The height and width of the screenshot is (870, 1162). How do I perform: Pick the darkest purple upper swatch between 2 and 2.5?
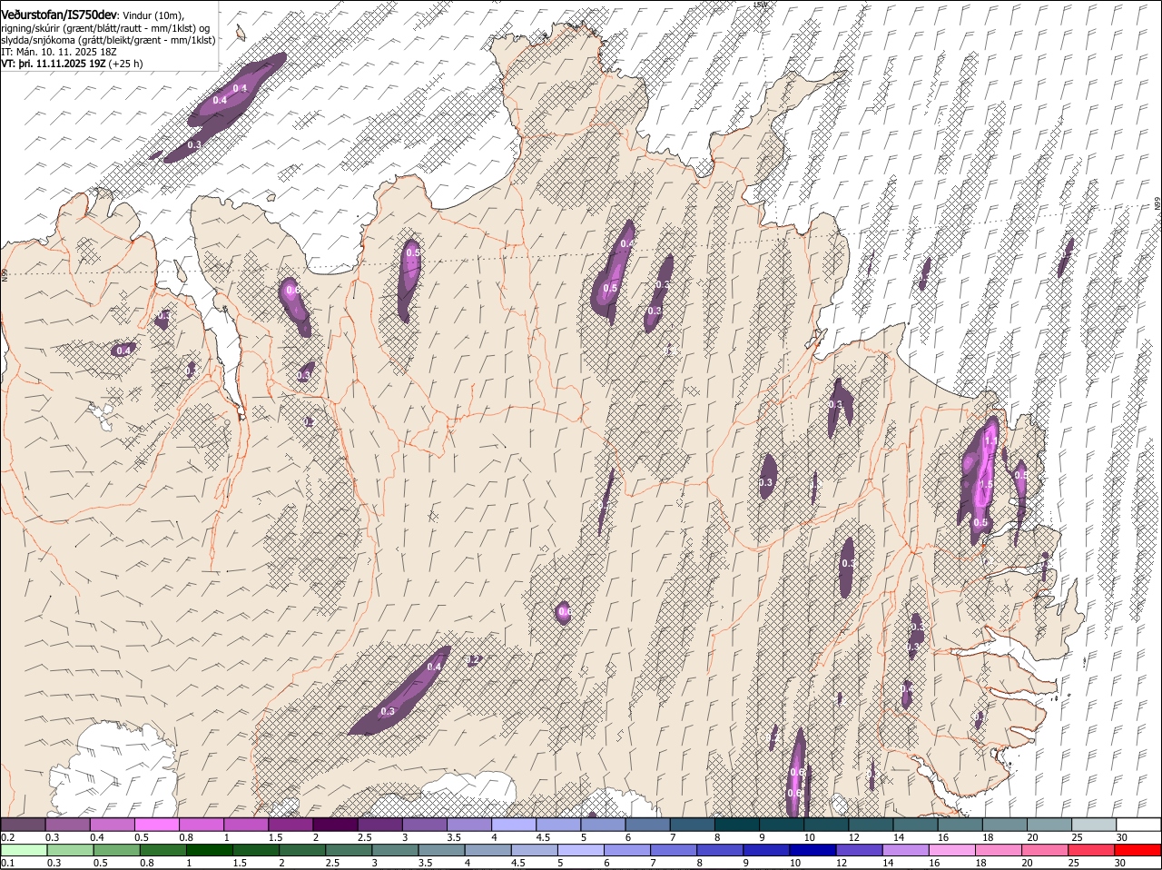click(335, 824)
